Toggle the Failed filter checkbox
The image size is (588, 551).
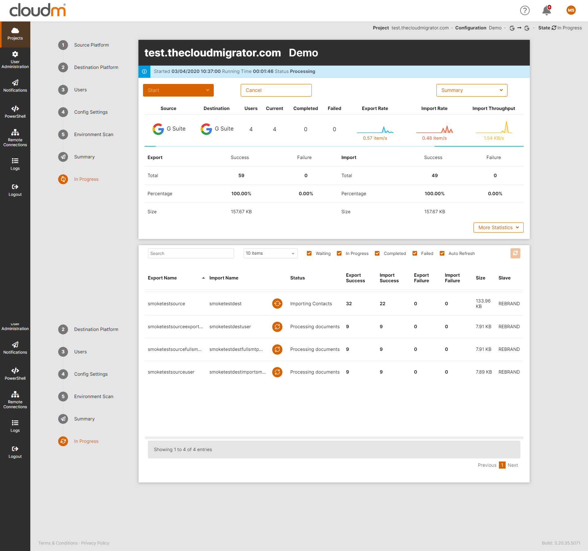pyautogui.click(x=415, y=253)
